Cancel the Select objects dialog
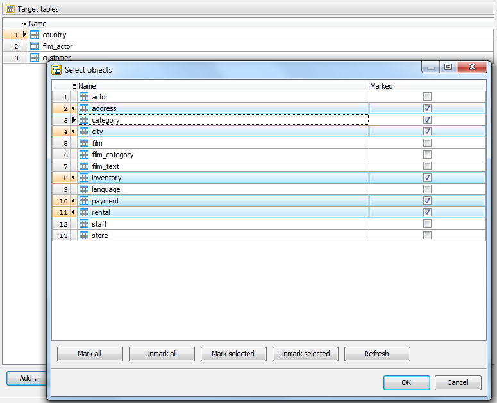 [x=458, y=382]
